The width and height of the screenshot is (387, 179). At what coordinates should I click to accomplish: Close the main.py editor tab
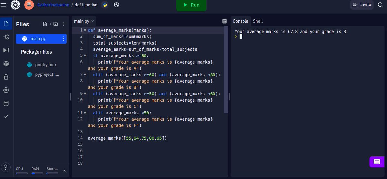pos(93,21)
